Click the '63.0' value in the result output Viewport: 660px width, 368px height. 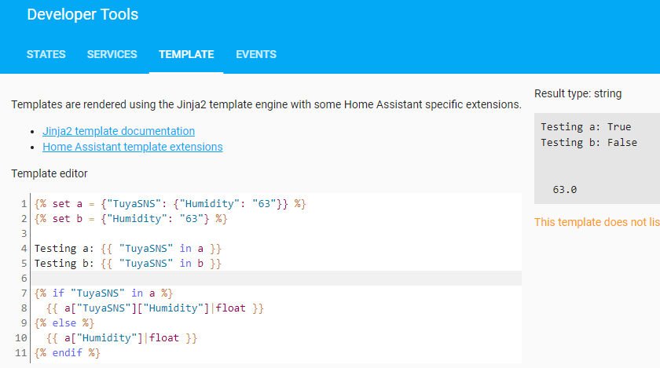tap(565, 189)
